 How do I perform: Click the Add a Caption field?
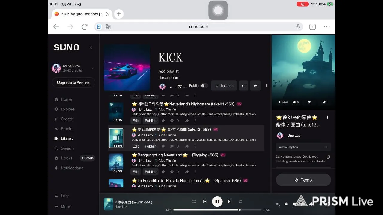(303, 147)
